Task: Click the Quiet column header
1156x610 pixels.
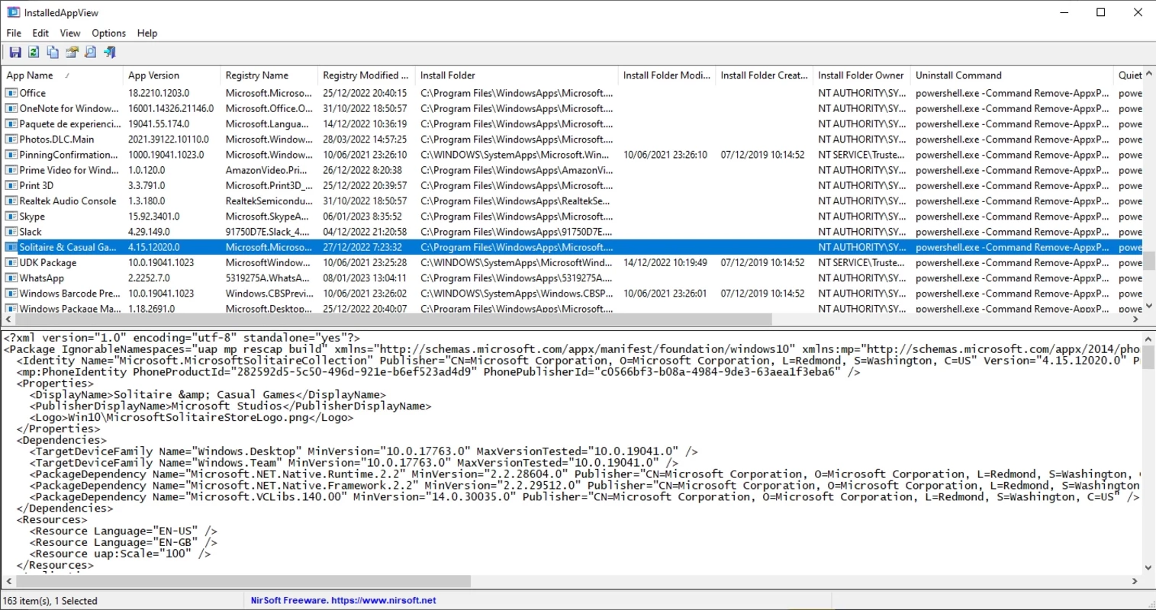Action: click(x=1129, y=75)
